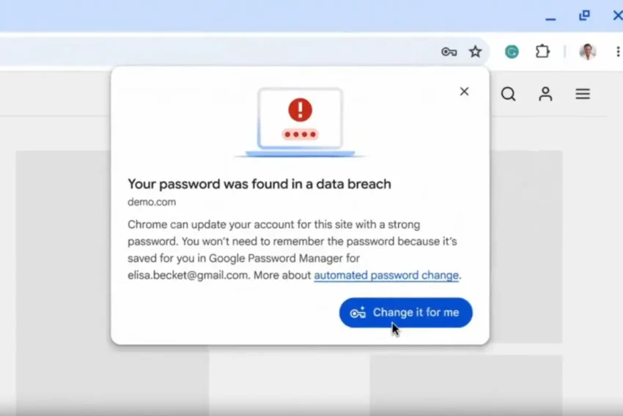The image size is (623, 416).
Task: Open the website hamburger menu
Action: tap(583, 94)
